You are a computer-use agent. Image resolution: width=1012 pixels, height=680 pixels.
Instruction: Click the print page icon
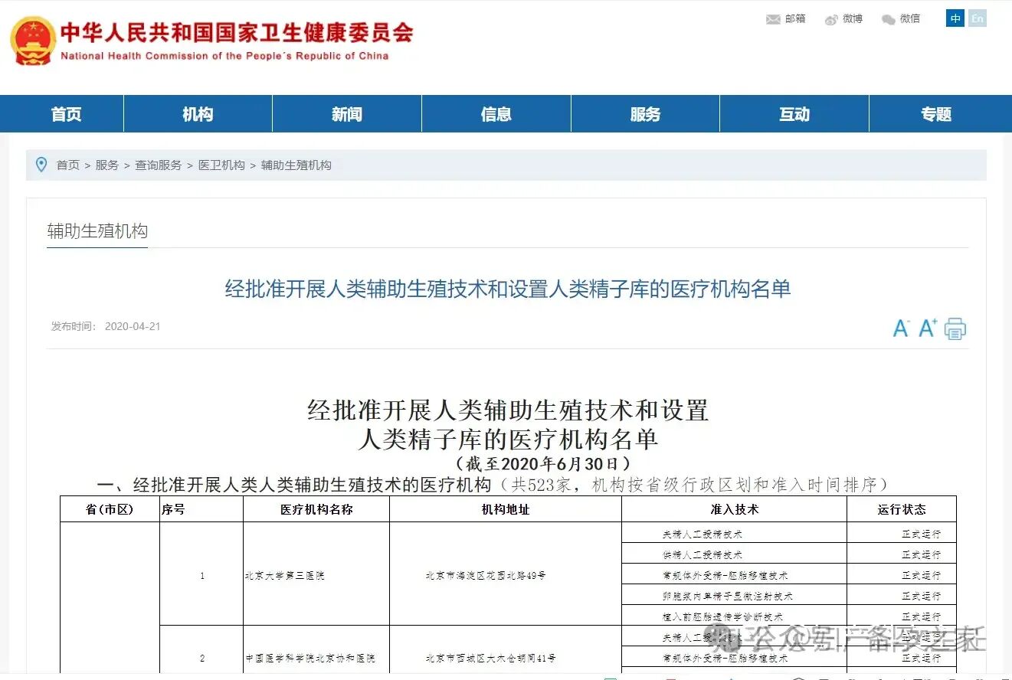coord(955,328)
